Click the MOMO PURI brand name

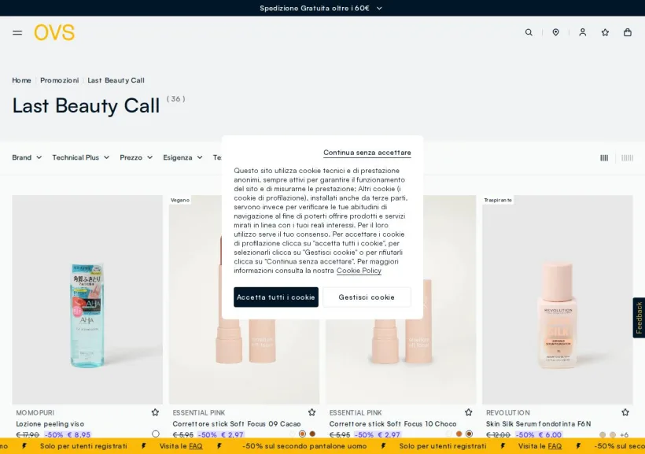point(35,412)
